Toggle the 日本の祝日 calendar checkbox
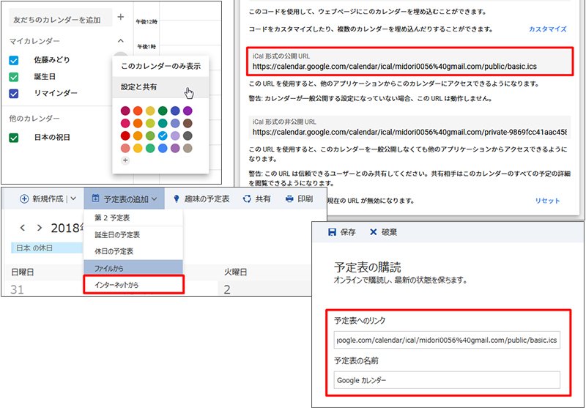The height and width of the screenshot is (408, 586). [13, 138]
